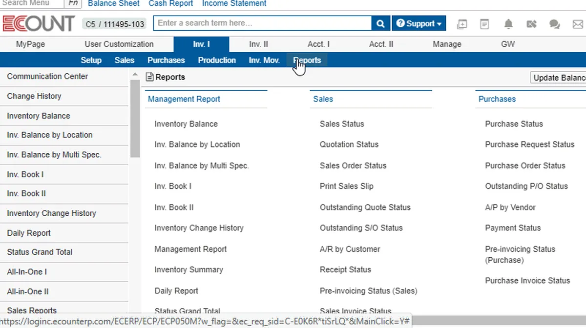The image size is (586, 328).
Task: Open A/P by Vendor report
Action: (x=510, y=207)
